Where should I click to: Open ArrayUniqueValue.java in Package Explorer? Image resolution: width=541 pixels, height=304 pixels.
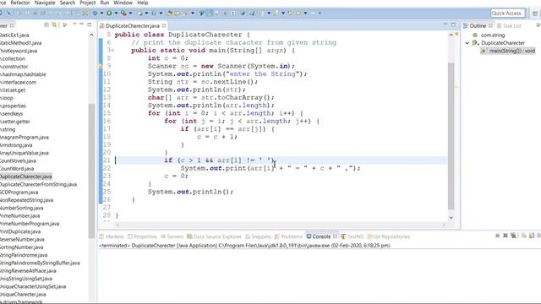(x=25, y=153)
